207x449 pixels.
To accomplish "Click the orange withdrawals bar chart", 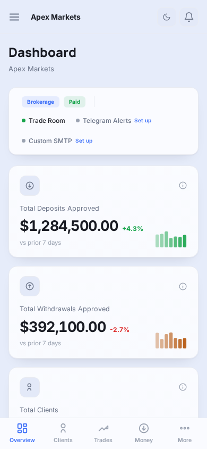I will coord(171,340).
